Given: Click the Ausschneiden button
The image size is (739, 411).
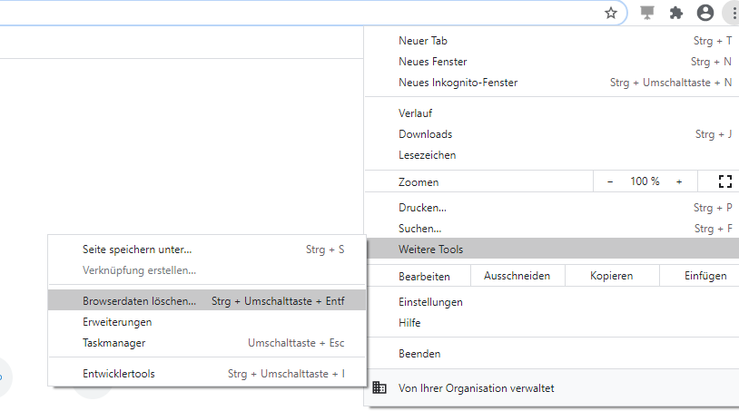Looking at the screenshot, I should coord(517,276).
